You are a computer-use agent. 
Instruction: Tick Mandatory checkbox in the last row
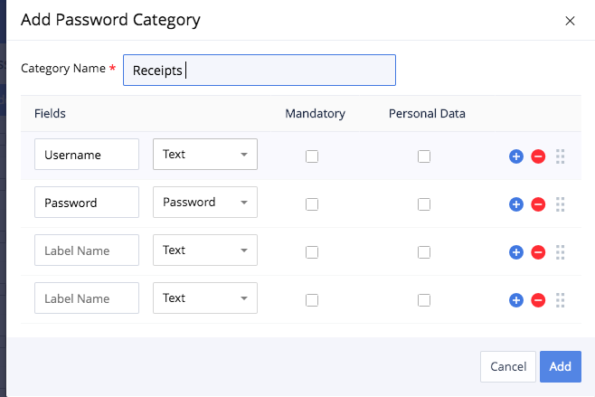(312, 299)
